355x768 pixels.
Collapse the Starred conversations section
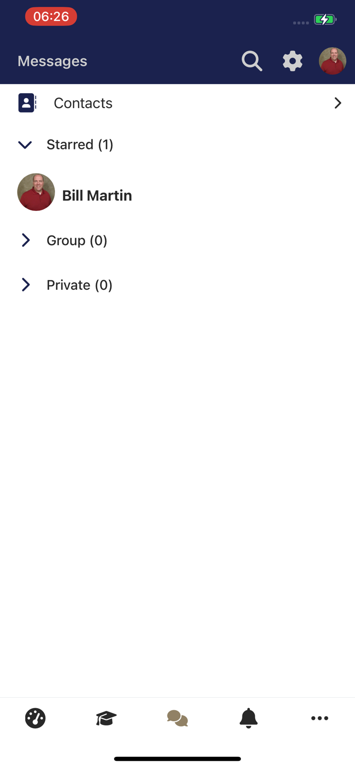point(25,145)
